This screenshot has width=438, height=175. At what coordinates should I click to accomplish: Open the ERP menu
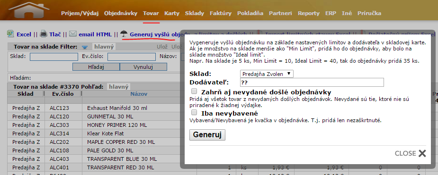pyautogui.click(x=331, y=13)
